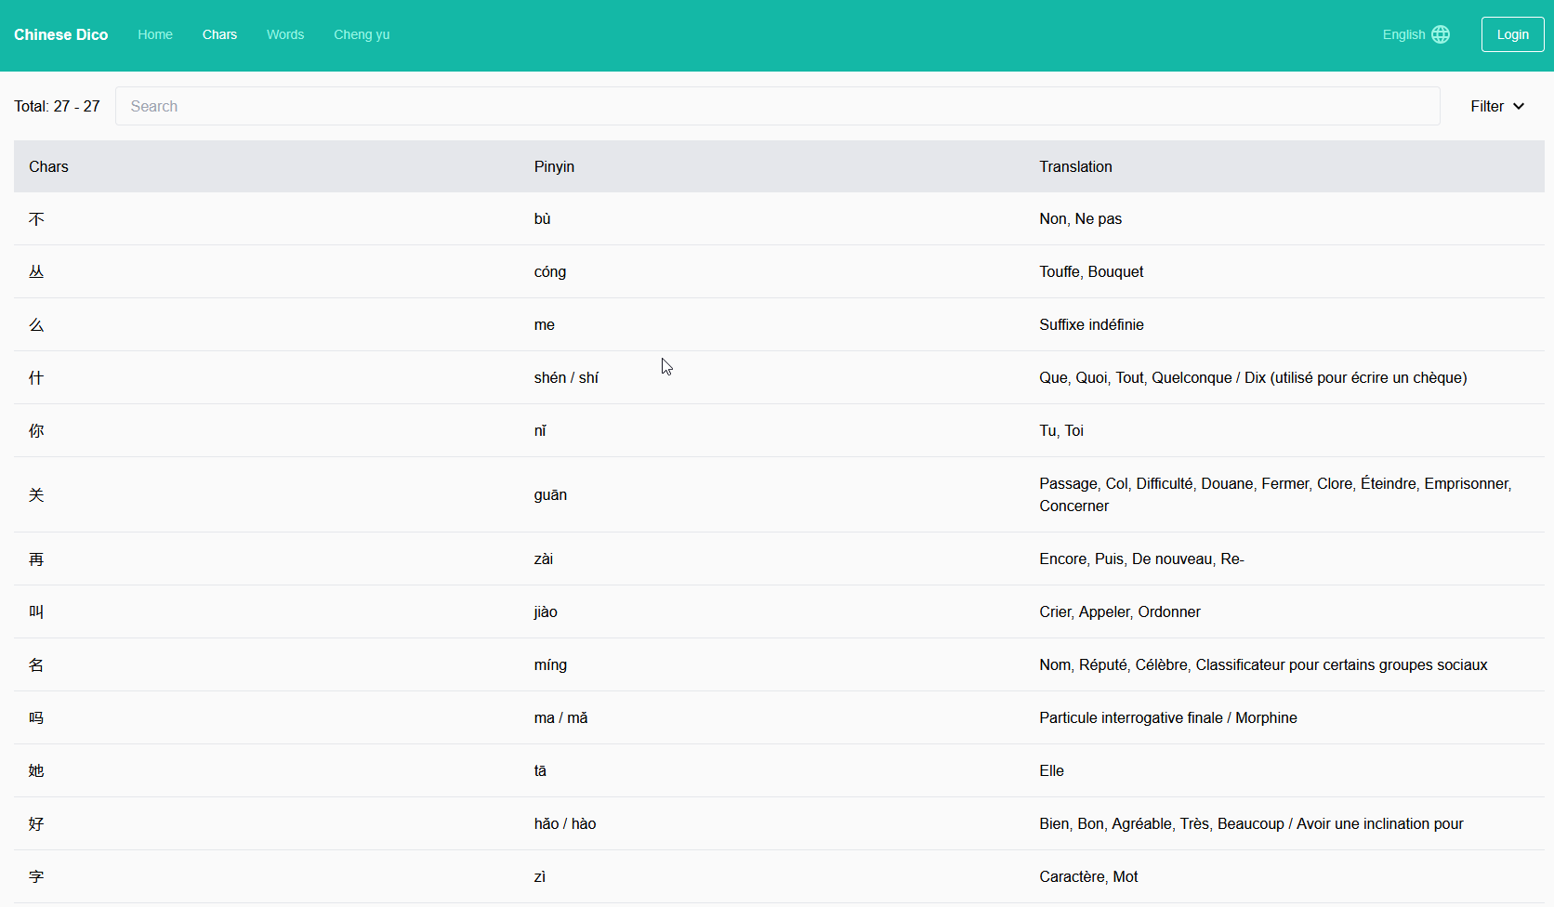The image size is (1554, 907).
Task: Open the Words tab
Action: tap(285, 34)
